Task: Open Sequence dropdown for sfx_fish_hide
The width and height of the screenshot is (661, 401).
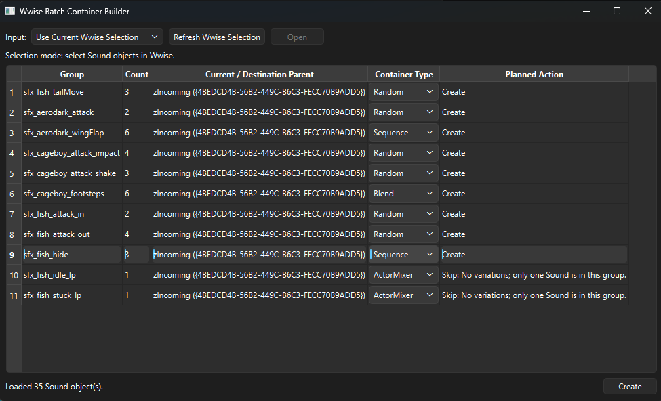Action: click(x=403, y=255)
